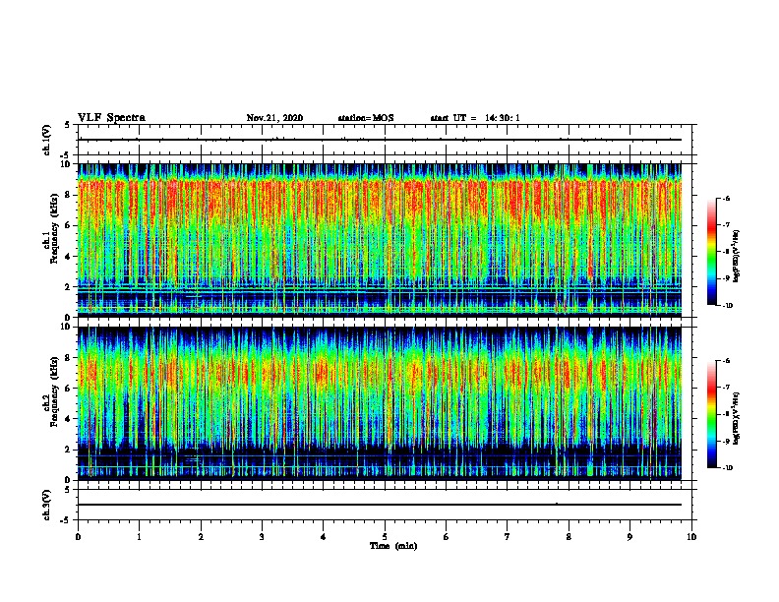Image resolution: width=779 pixels, height=602 pixels.
Task: Click time axis tick label "1"
Action: pyautogui.click(x=139, y=537)
